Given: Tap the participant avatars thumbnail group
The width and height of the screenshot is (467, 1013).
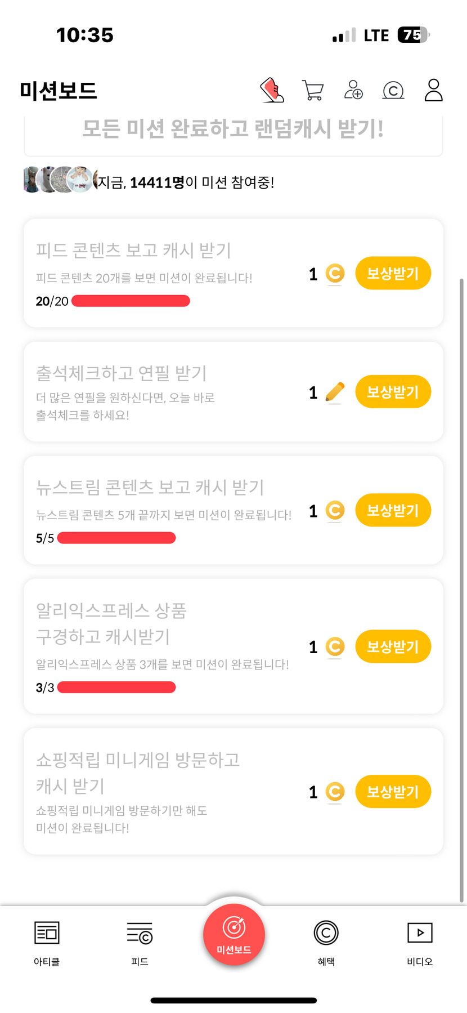Looking at the screenshot, I should tap(60, 180).
